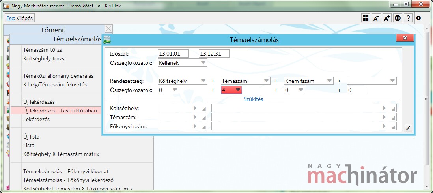
Task: Close the Főmenü panel with X
Action: [109, 29]
